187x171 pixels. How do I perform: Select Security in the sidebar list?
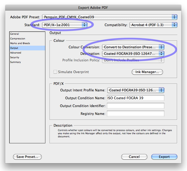coord(27,57)
